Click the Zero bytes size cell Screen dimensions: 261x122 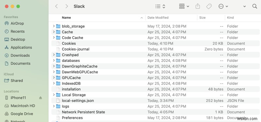point(214,49)
